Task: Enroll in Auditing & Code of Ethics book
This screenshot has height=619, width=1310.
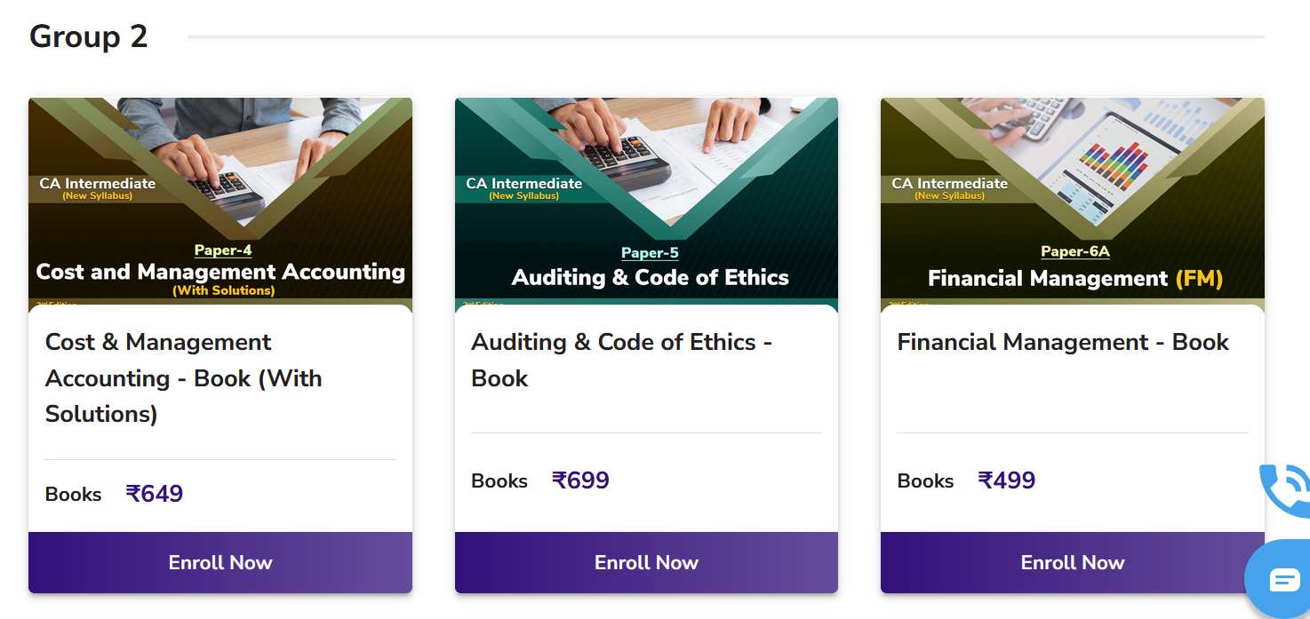Action: pos(646,562)
